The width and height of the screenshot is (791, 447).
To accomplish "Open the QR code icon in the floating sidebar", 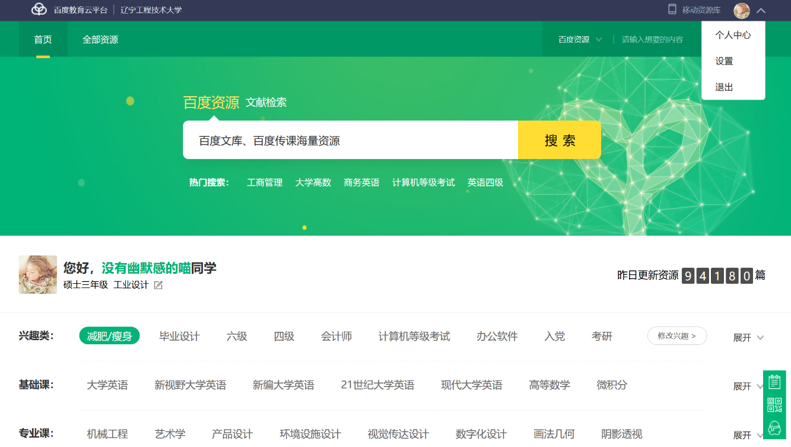I will 774,405.
